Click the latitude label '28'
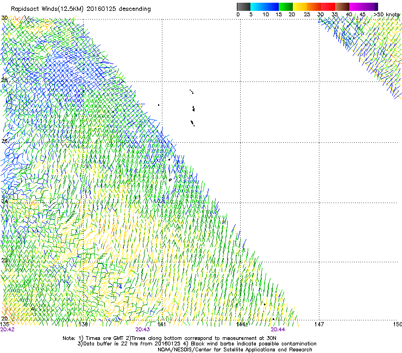Viewport: 402px width, 353px height. (x=4, y=80)
